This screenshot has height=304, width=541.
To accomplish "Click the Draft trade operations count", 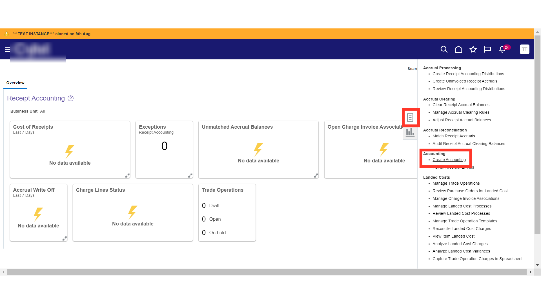I will (x=204, y=206).
